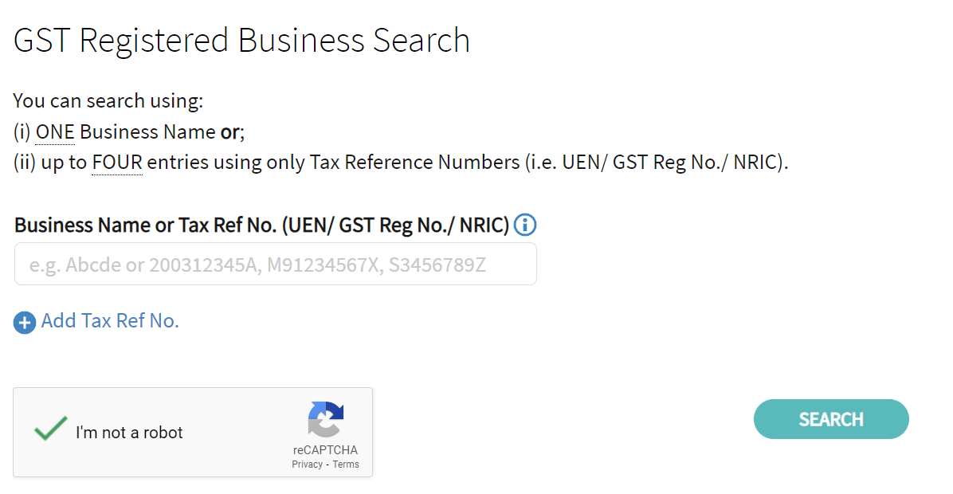
Task: Click the Business Name input field
Action: click(x=275, y=264)
